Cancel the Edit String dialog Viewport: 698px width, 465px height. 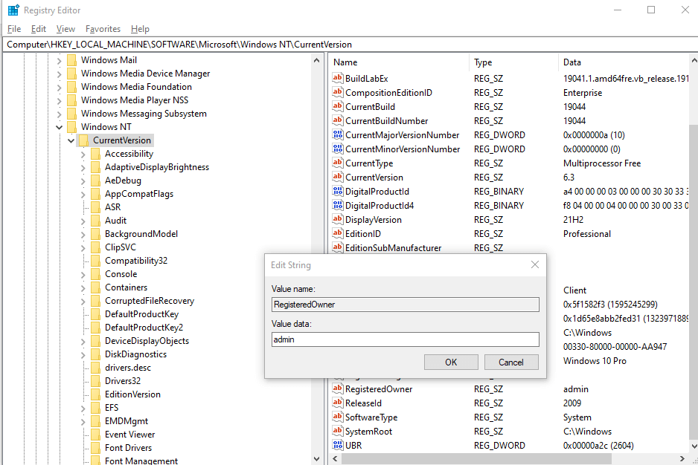511,362
